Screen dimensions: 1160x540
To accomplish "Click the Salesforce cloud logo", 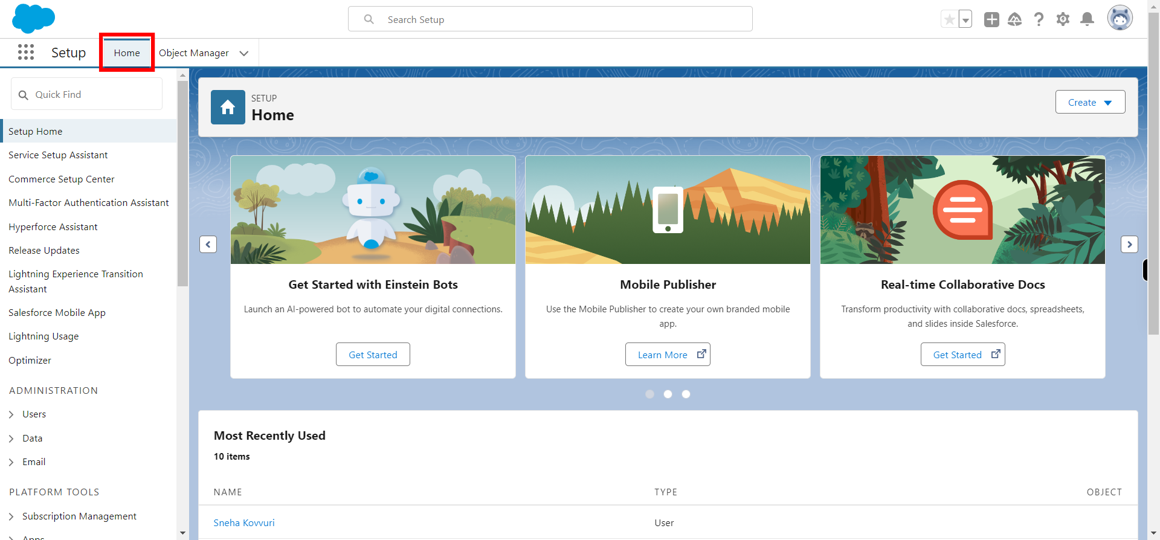I will (33, 18).
